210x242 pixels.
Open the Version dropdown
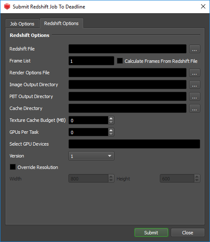point(91,156)
